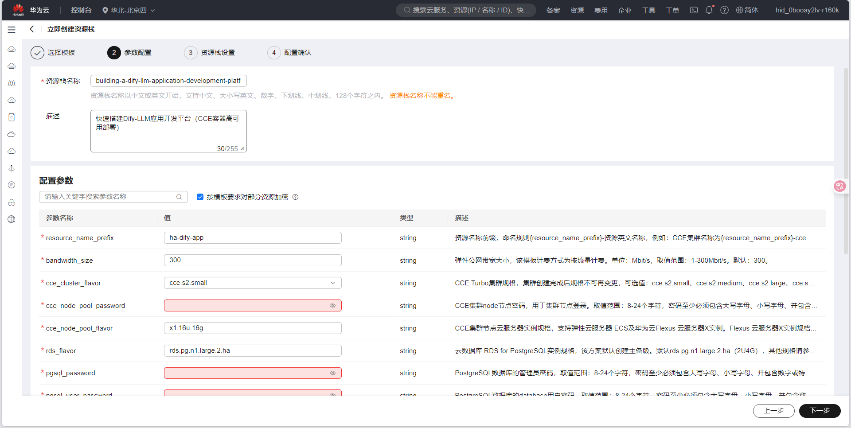Click the pgsql_password input field
Viewport: 851px width, 428px height.
click(x=253, y=373)
